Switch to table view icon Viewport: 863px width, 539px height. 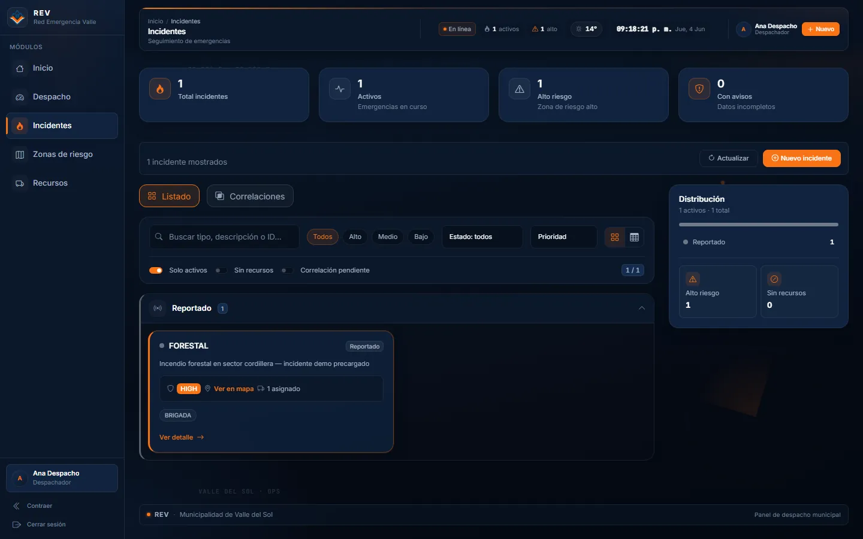pyautogui.click(x=634, y=237)
